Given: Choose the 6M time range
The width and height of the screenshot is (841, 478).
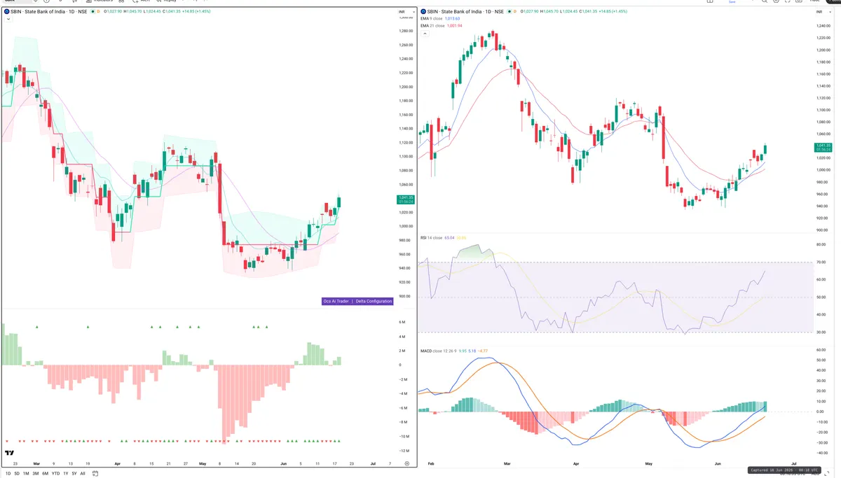Looking at the screenshot, I should [45, 473].
